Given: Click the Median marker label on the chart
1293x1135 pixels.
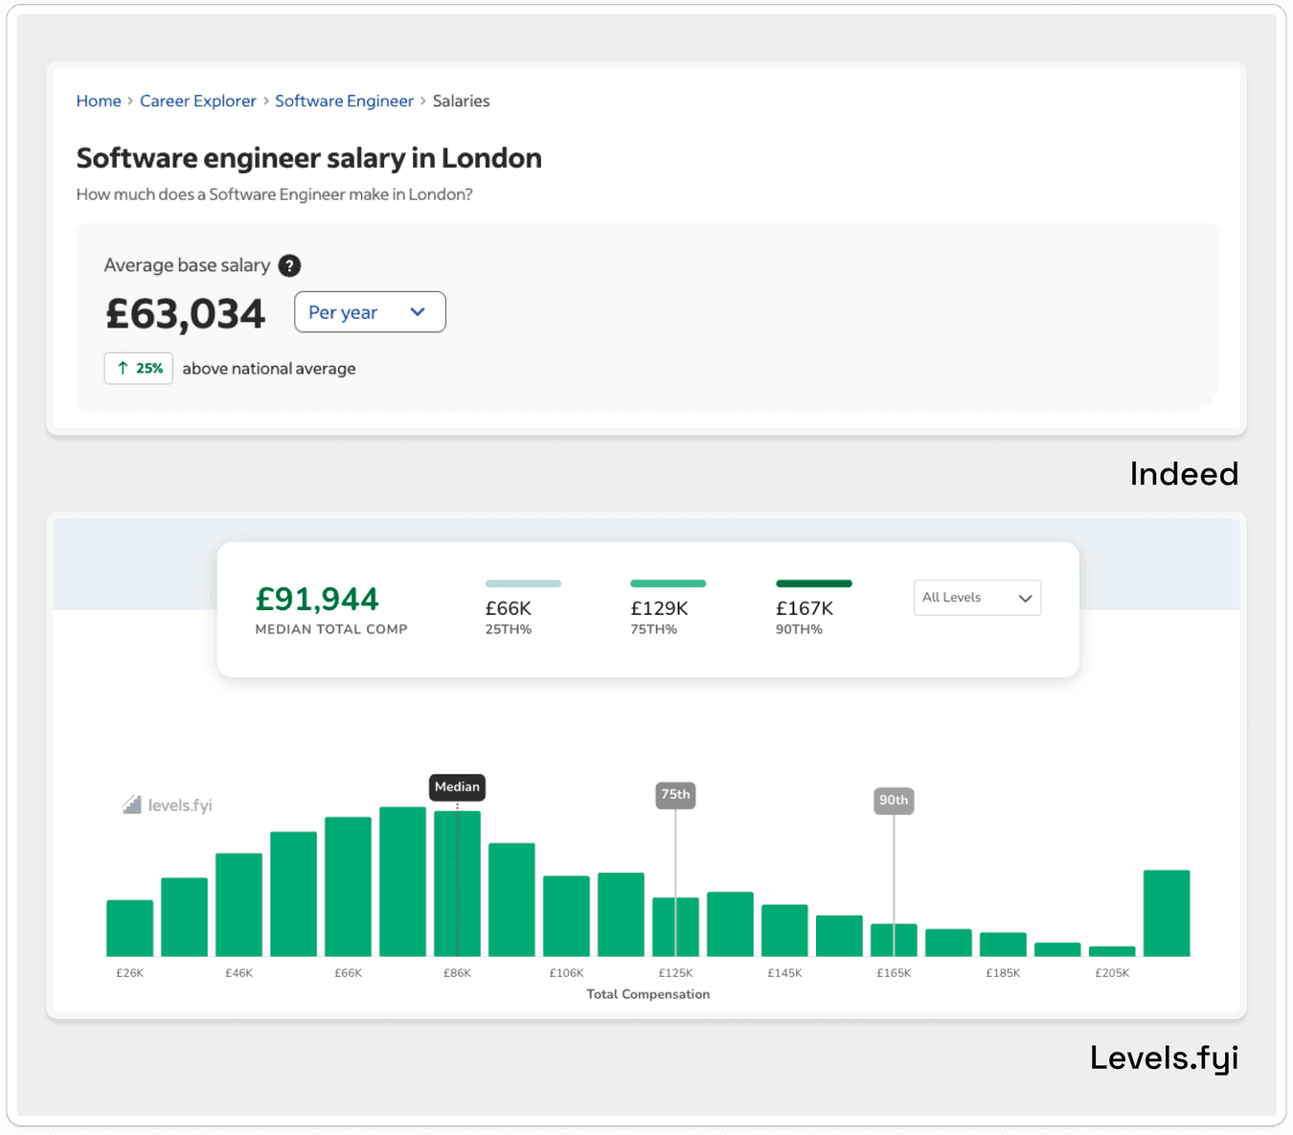Looking at the screenshot, I should [457, 787].
